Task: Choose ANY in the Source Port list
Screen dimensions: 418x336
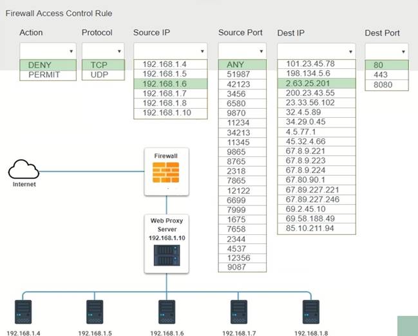Action: [242, 64]
